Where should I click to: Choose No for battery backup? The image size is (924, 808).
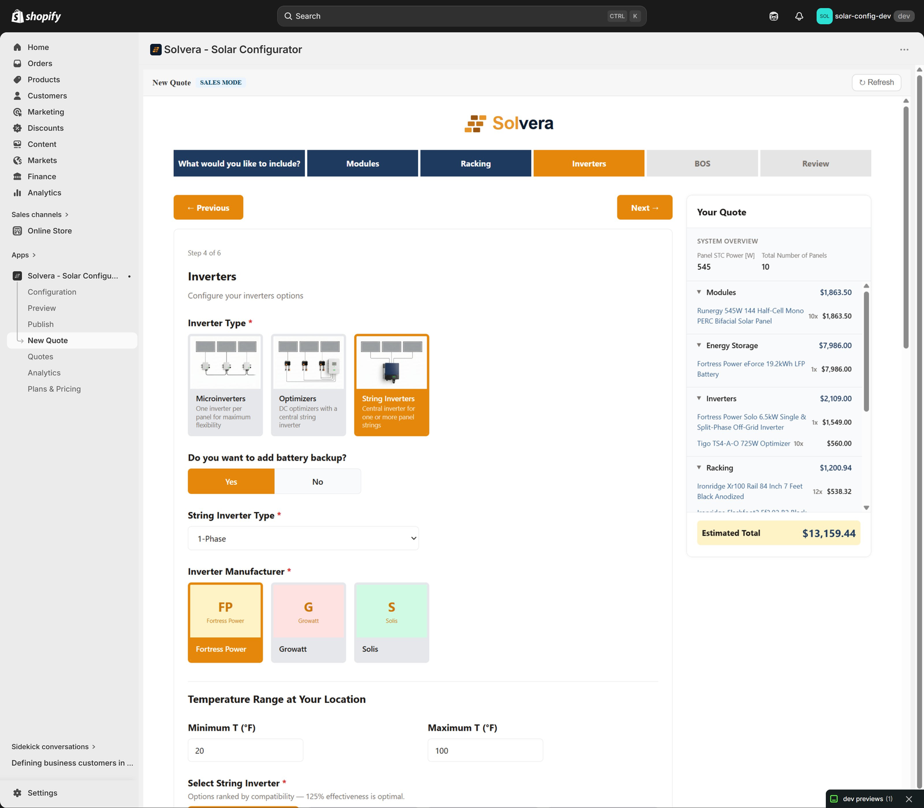[x=318, y=481]
